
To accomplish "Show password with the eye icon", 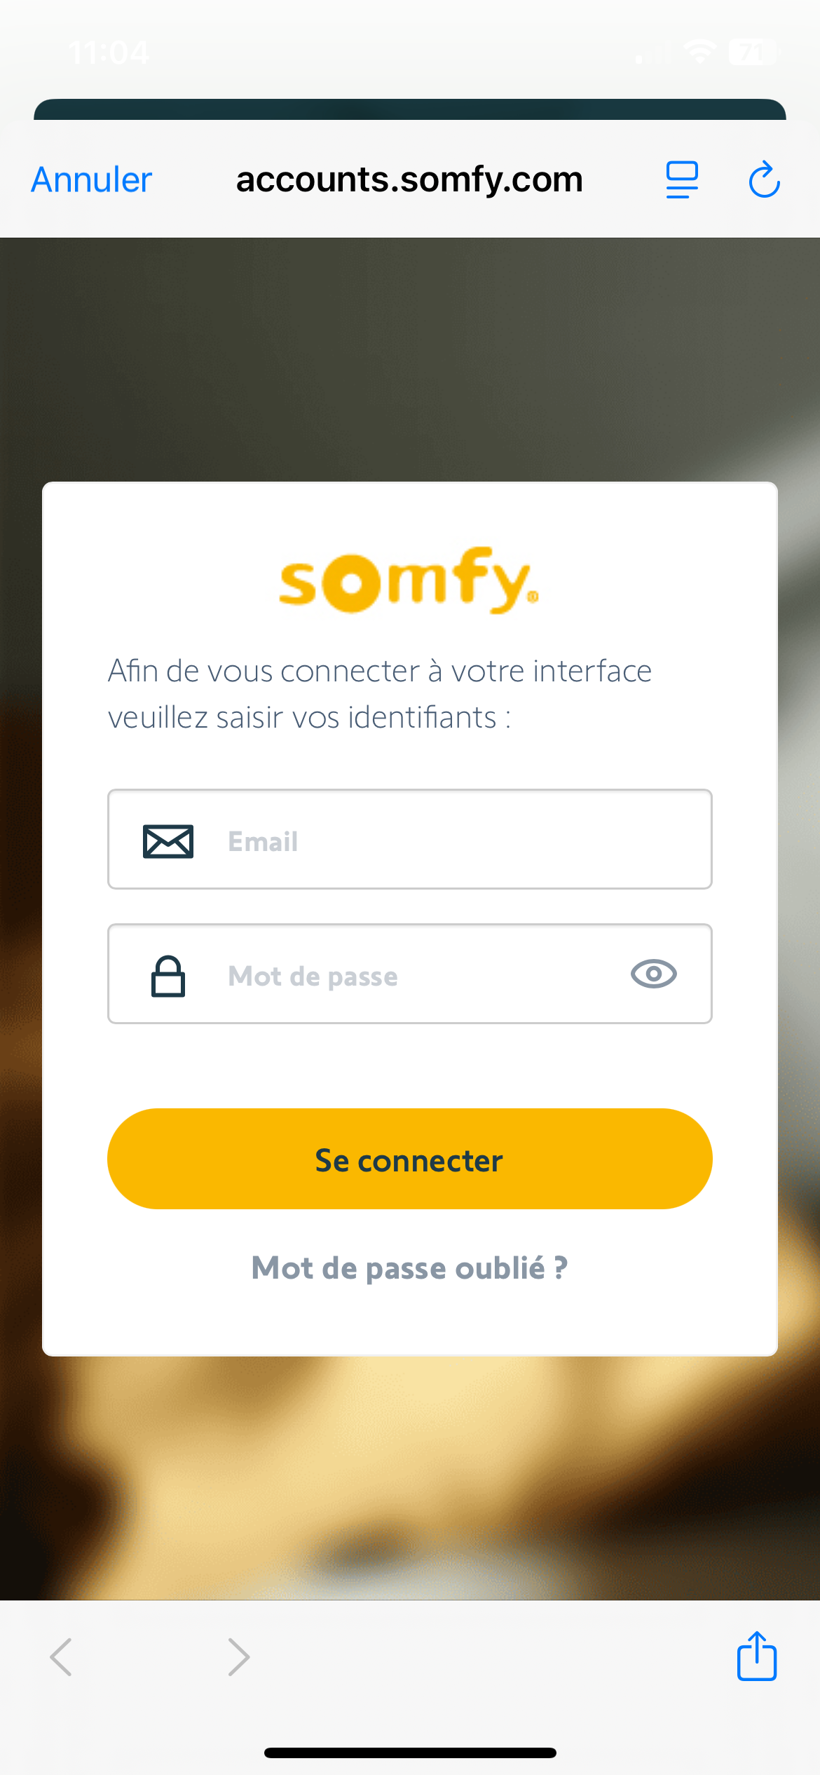I will (x=653, y=974).
